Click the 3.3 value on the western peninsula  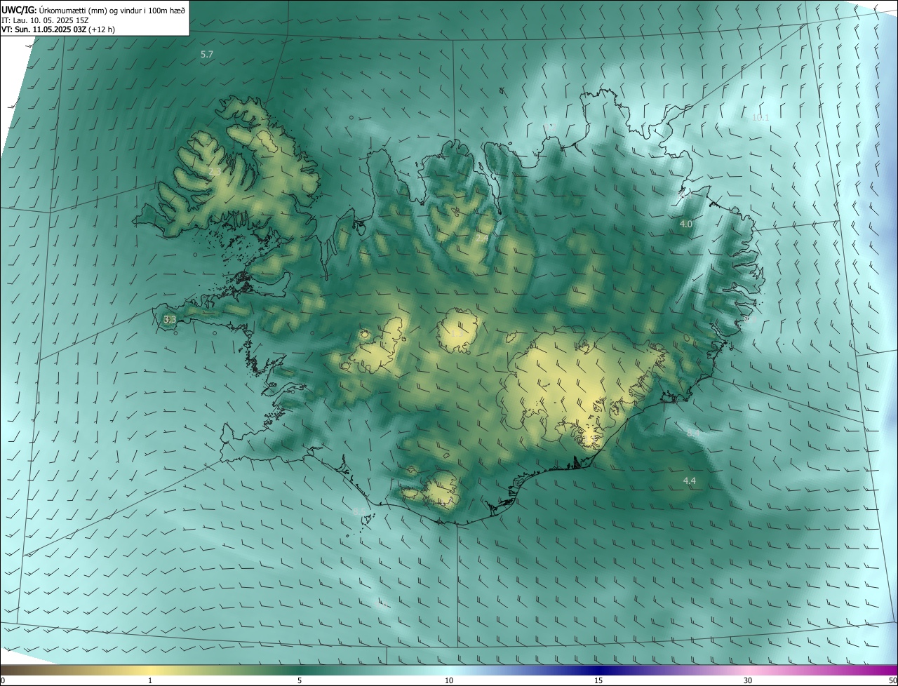coord(170,319)
